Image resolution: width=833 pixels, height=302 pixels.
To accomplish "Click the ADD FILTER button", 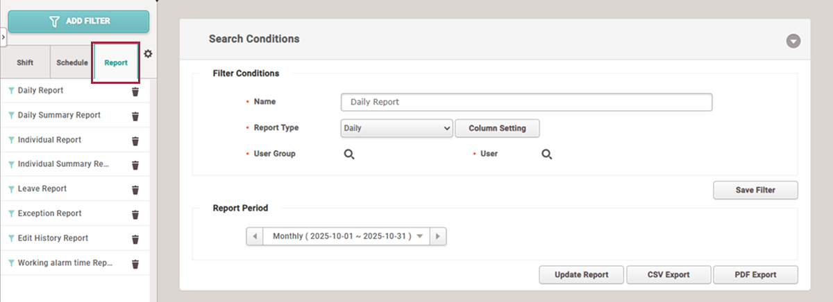I will 78,21.
